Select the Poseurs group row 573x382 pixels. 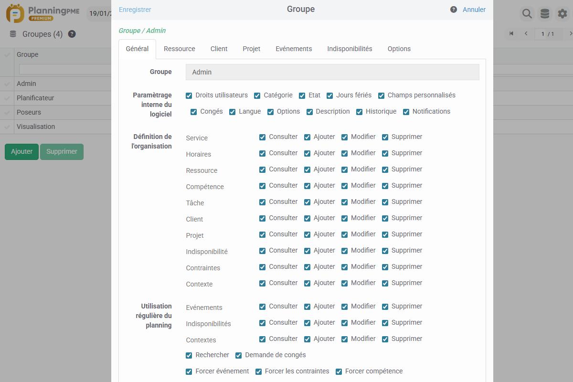pyautogui.click(x=55, y=112)
